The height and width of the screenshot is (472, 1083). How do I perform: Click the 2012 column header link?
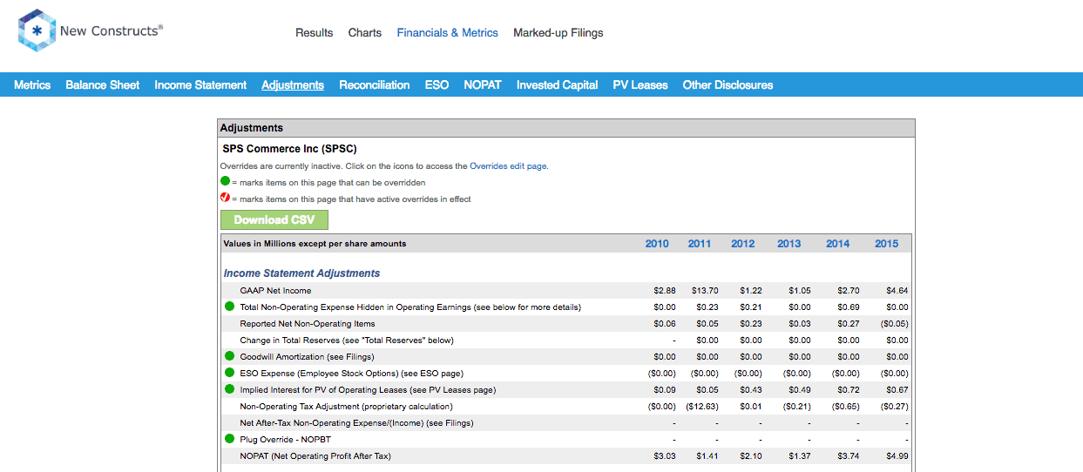click(x=743, y=244)
